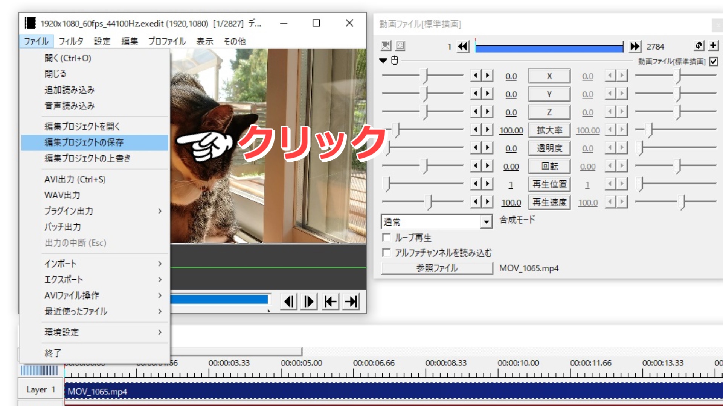Enable the ループ再生 checkbox
723x406 pixels.
point(386,238)
